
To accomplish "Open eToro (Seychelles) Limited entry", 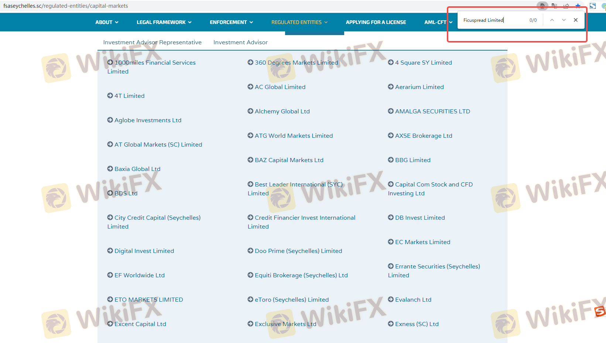I will pos(291,300).
